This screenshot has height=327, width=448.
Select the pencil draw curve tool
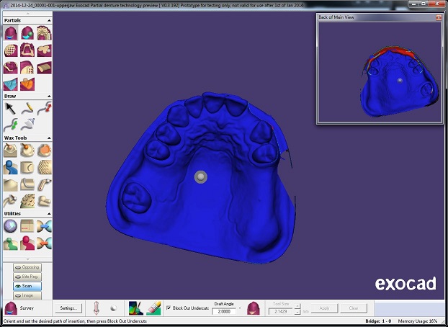point(27,108)
